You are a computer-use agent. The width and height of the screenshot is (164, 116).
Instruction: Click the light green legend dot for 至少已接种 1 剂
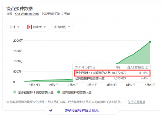pos(15,92)
